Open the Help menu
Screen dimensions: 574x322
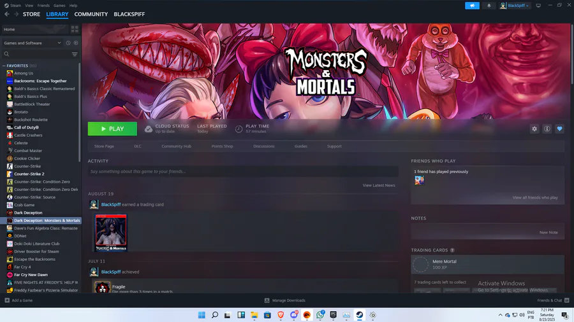tap(73, 6)
